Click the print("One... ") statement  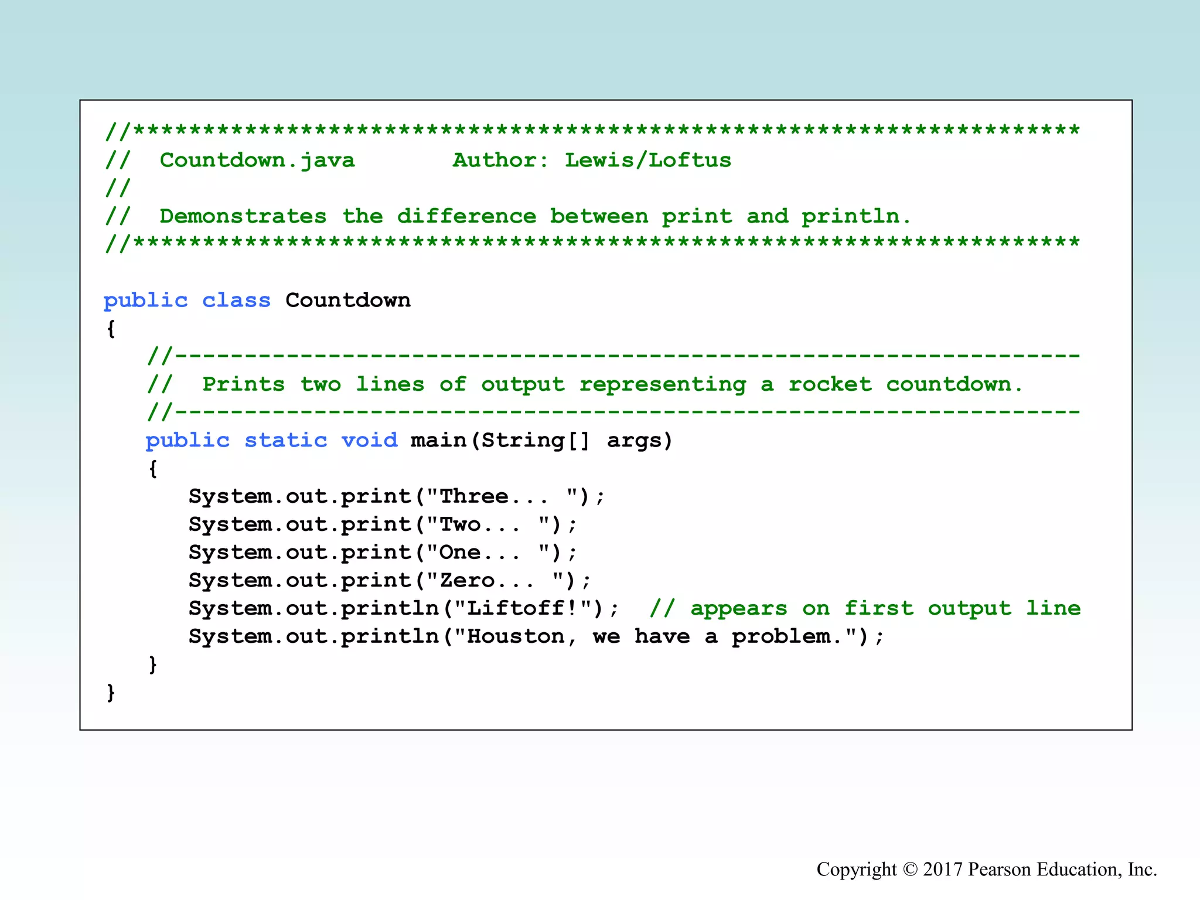point(382,553)
